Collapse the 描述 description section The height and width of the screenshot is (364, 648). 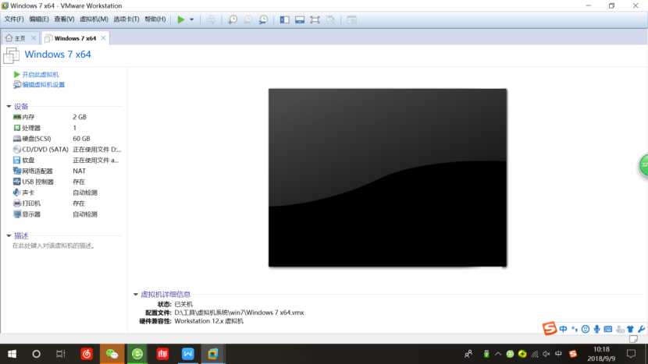point(9,235)
